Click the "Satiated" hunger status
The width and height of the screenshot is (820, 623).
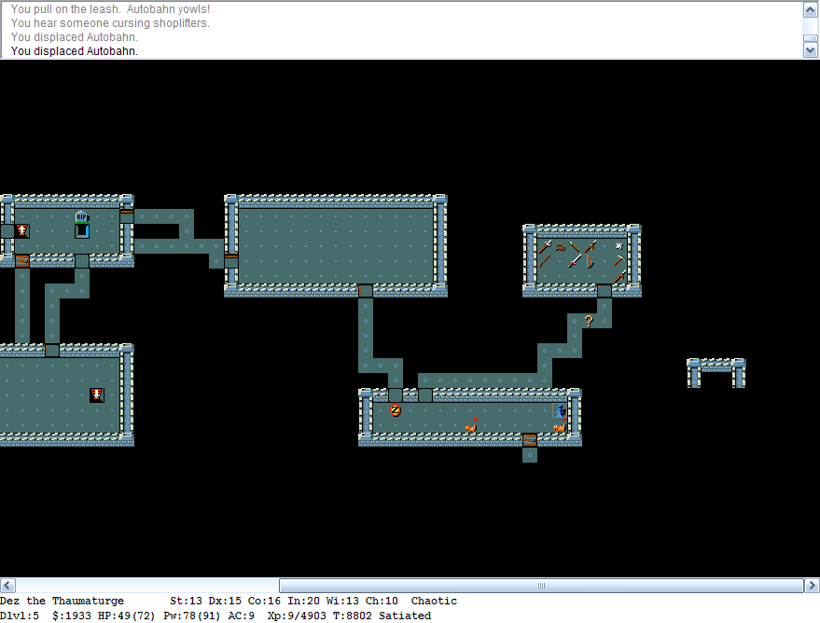tap(405, 616)
